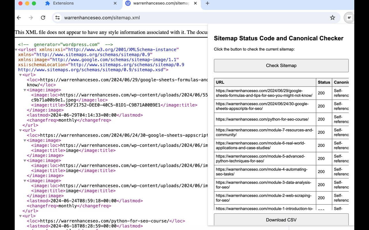
Task: Click lastmod value 2024-06-29T04:14:33+00:00
Action: point(84,115)
